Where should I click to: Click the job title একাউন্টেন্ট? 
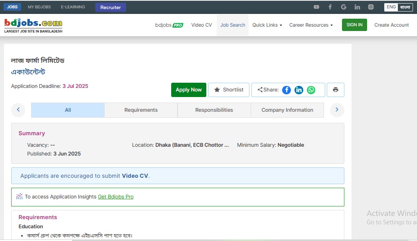(x=28, y=72)
